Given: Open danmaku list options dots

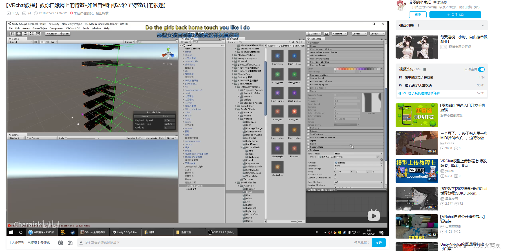Looking at the screenshot, I should (x=418, y=25).
